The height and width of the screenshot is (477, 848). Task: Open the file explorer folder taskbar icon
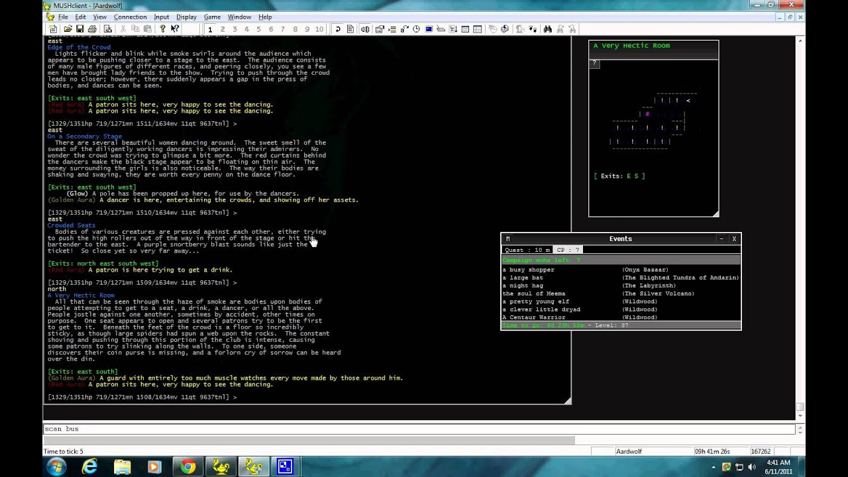point(123,467)
